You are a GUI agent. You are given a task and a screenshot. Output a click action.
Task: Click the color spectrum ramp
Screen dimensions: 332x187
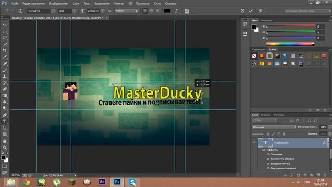[290, 44]
